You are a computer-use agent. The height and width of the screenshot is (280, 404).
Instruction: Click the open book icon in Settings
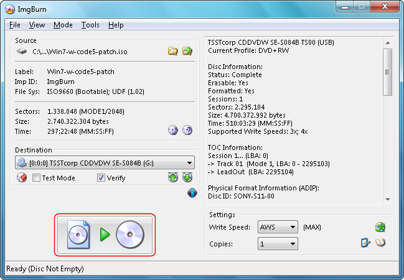coord(380,243)
